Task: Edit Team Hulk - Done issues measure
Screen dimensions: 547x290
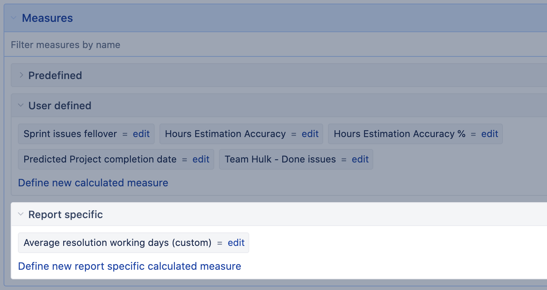Action: coord(360,159)
